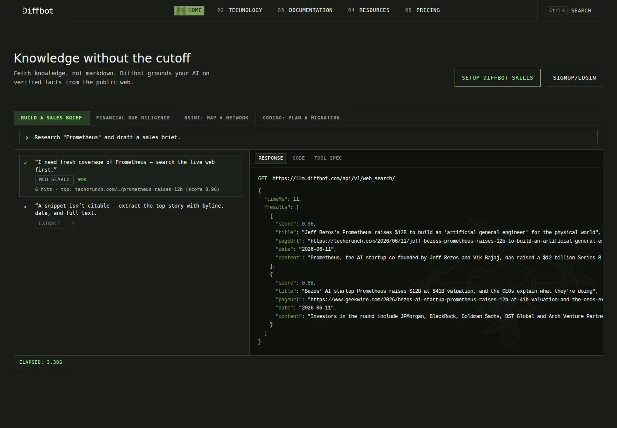The height and width of the screenshot is (428, 617).
Task: Click the "Knowledge without the cutoff" heading
Action: click(x=102, y=58)
